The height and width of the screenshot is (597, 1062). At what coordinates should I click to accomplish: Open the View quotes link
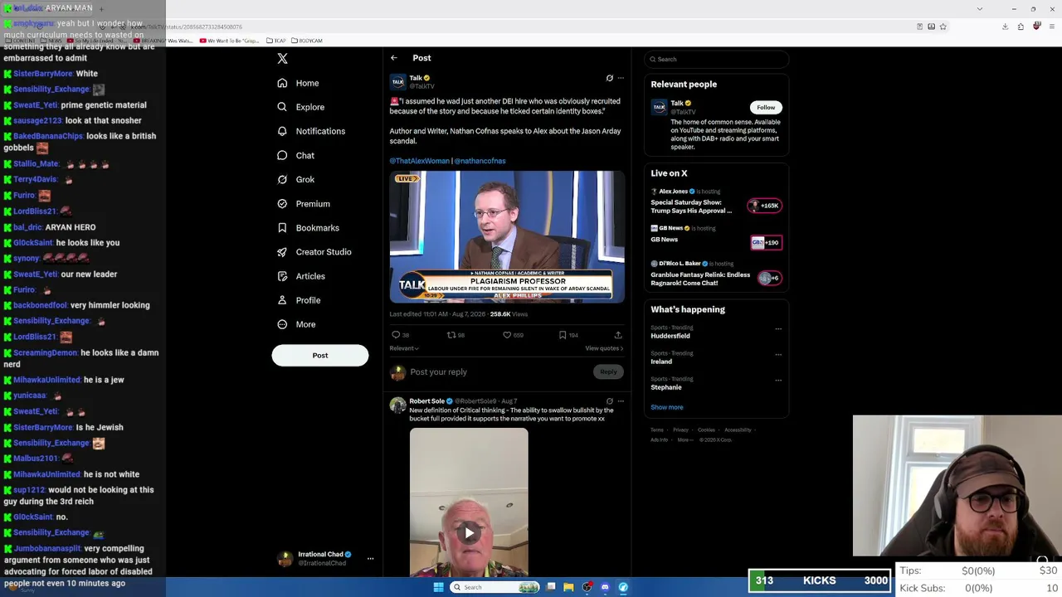click(604, 348)
